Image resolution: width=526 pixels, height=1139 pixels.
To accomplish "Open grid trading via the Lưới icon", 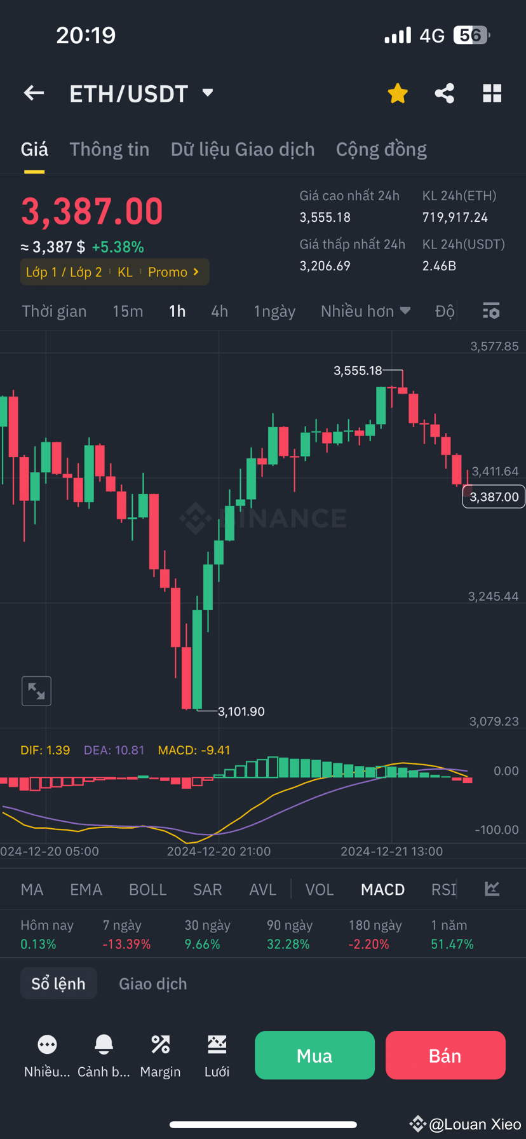I will 217,1054.
